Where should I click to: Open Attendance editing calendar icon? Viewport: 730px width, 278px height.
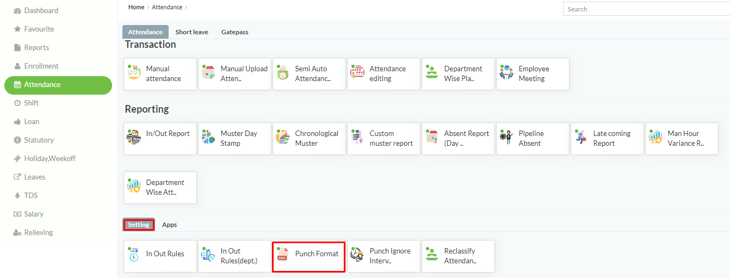tap(357, 72)
